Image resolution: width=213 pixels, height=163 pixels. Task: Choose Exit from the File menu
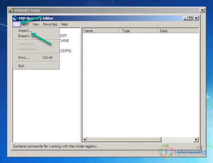click(36, 66)
